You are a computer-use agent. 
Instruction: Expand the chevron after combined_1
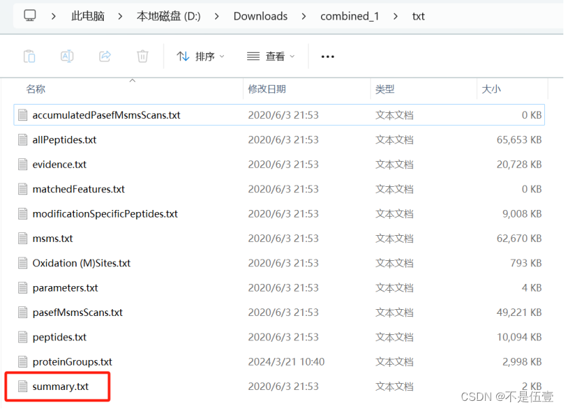tap(396, 16)
